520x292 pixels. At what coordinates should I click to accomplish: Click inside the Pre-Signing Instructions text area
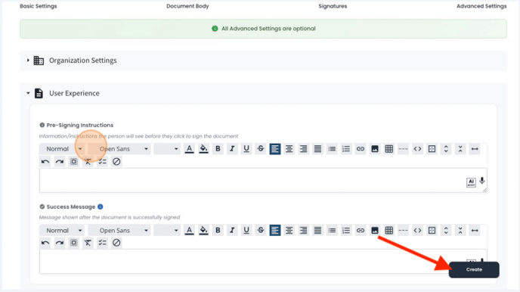(252, 181)
